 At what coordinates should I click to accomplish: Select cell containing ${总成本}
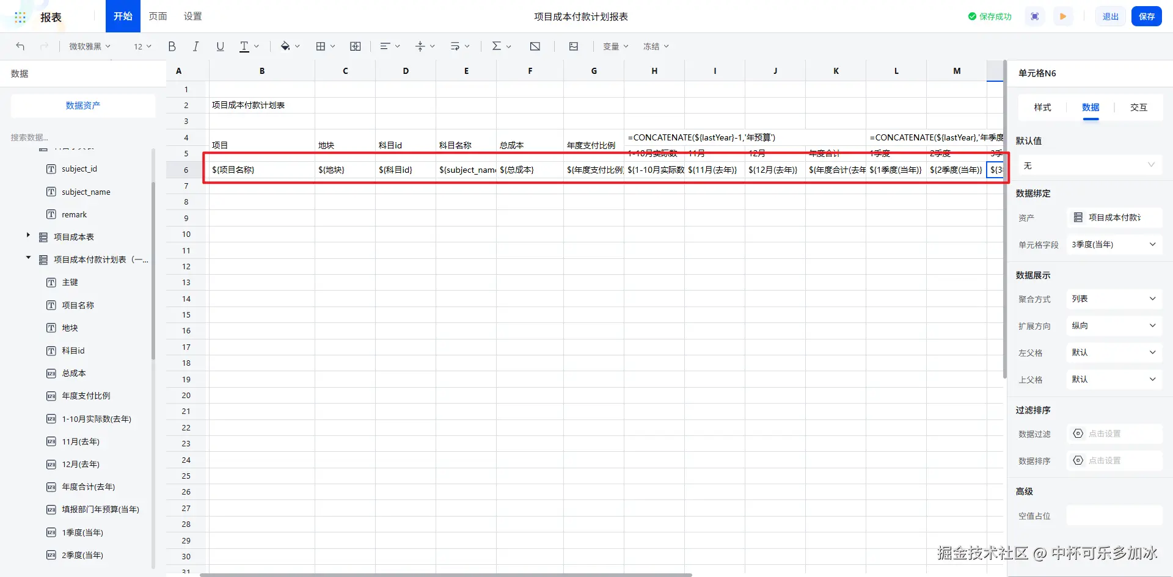tap(530, 170)
